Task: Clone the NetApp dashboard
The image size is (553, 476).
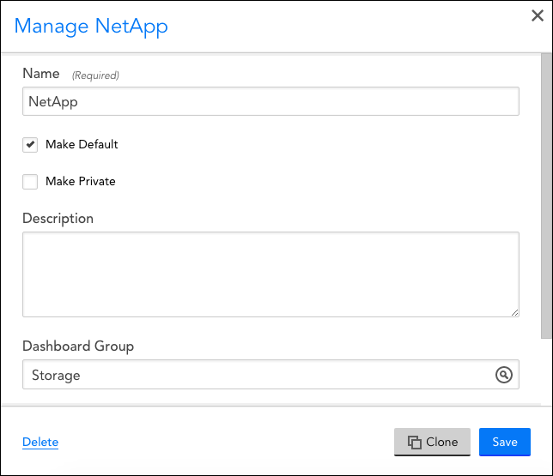Action: [x=432, y=443]
